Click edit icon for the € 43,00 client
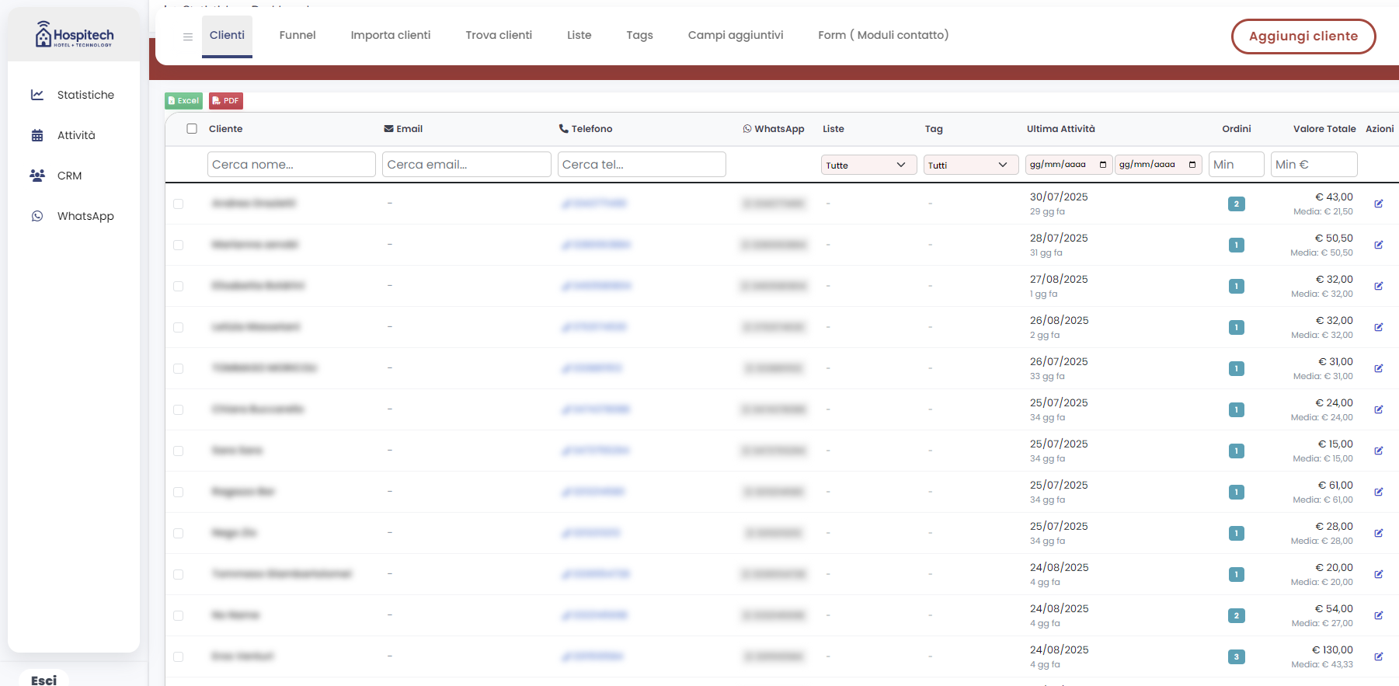The image size is (1399, 686). click(x=1378, y=204)
